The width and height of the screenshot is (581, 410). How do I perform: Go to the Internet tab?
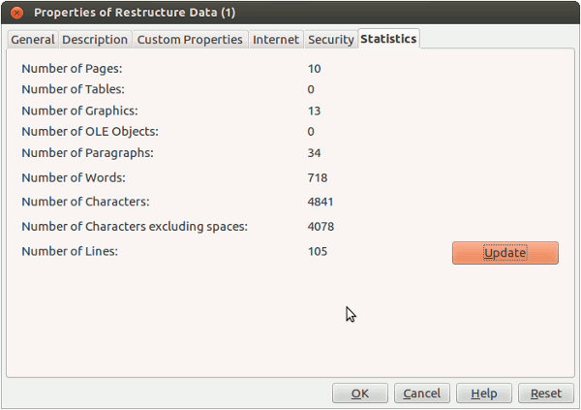coord(276,40)
